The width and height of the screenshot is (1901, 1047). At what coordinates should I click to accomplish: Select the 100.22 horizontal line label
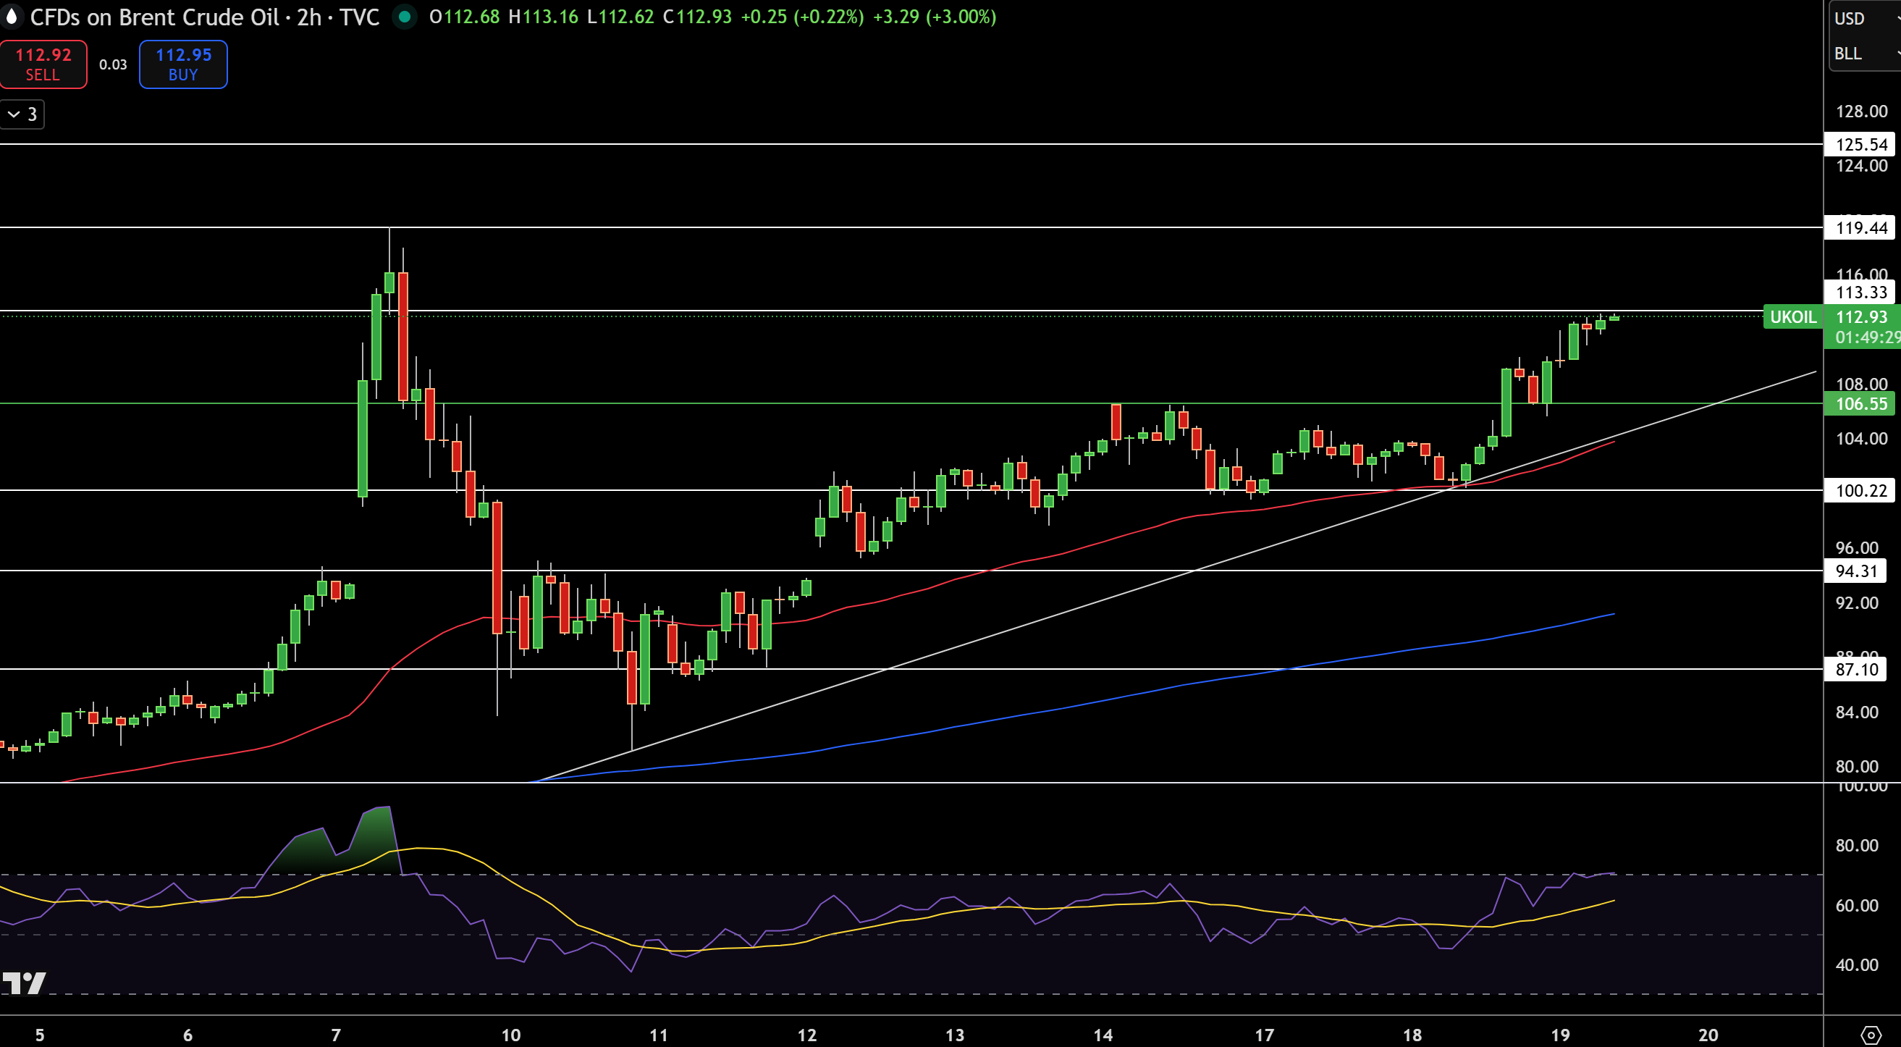click(1860, 490)
